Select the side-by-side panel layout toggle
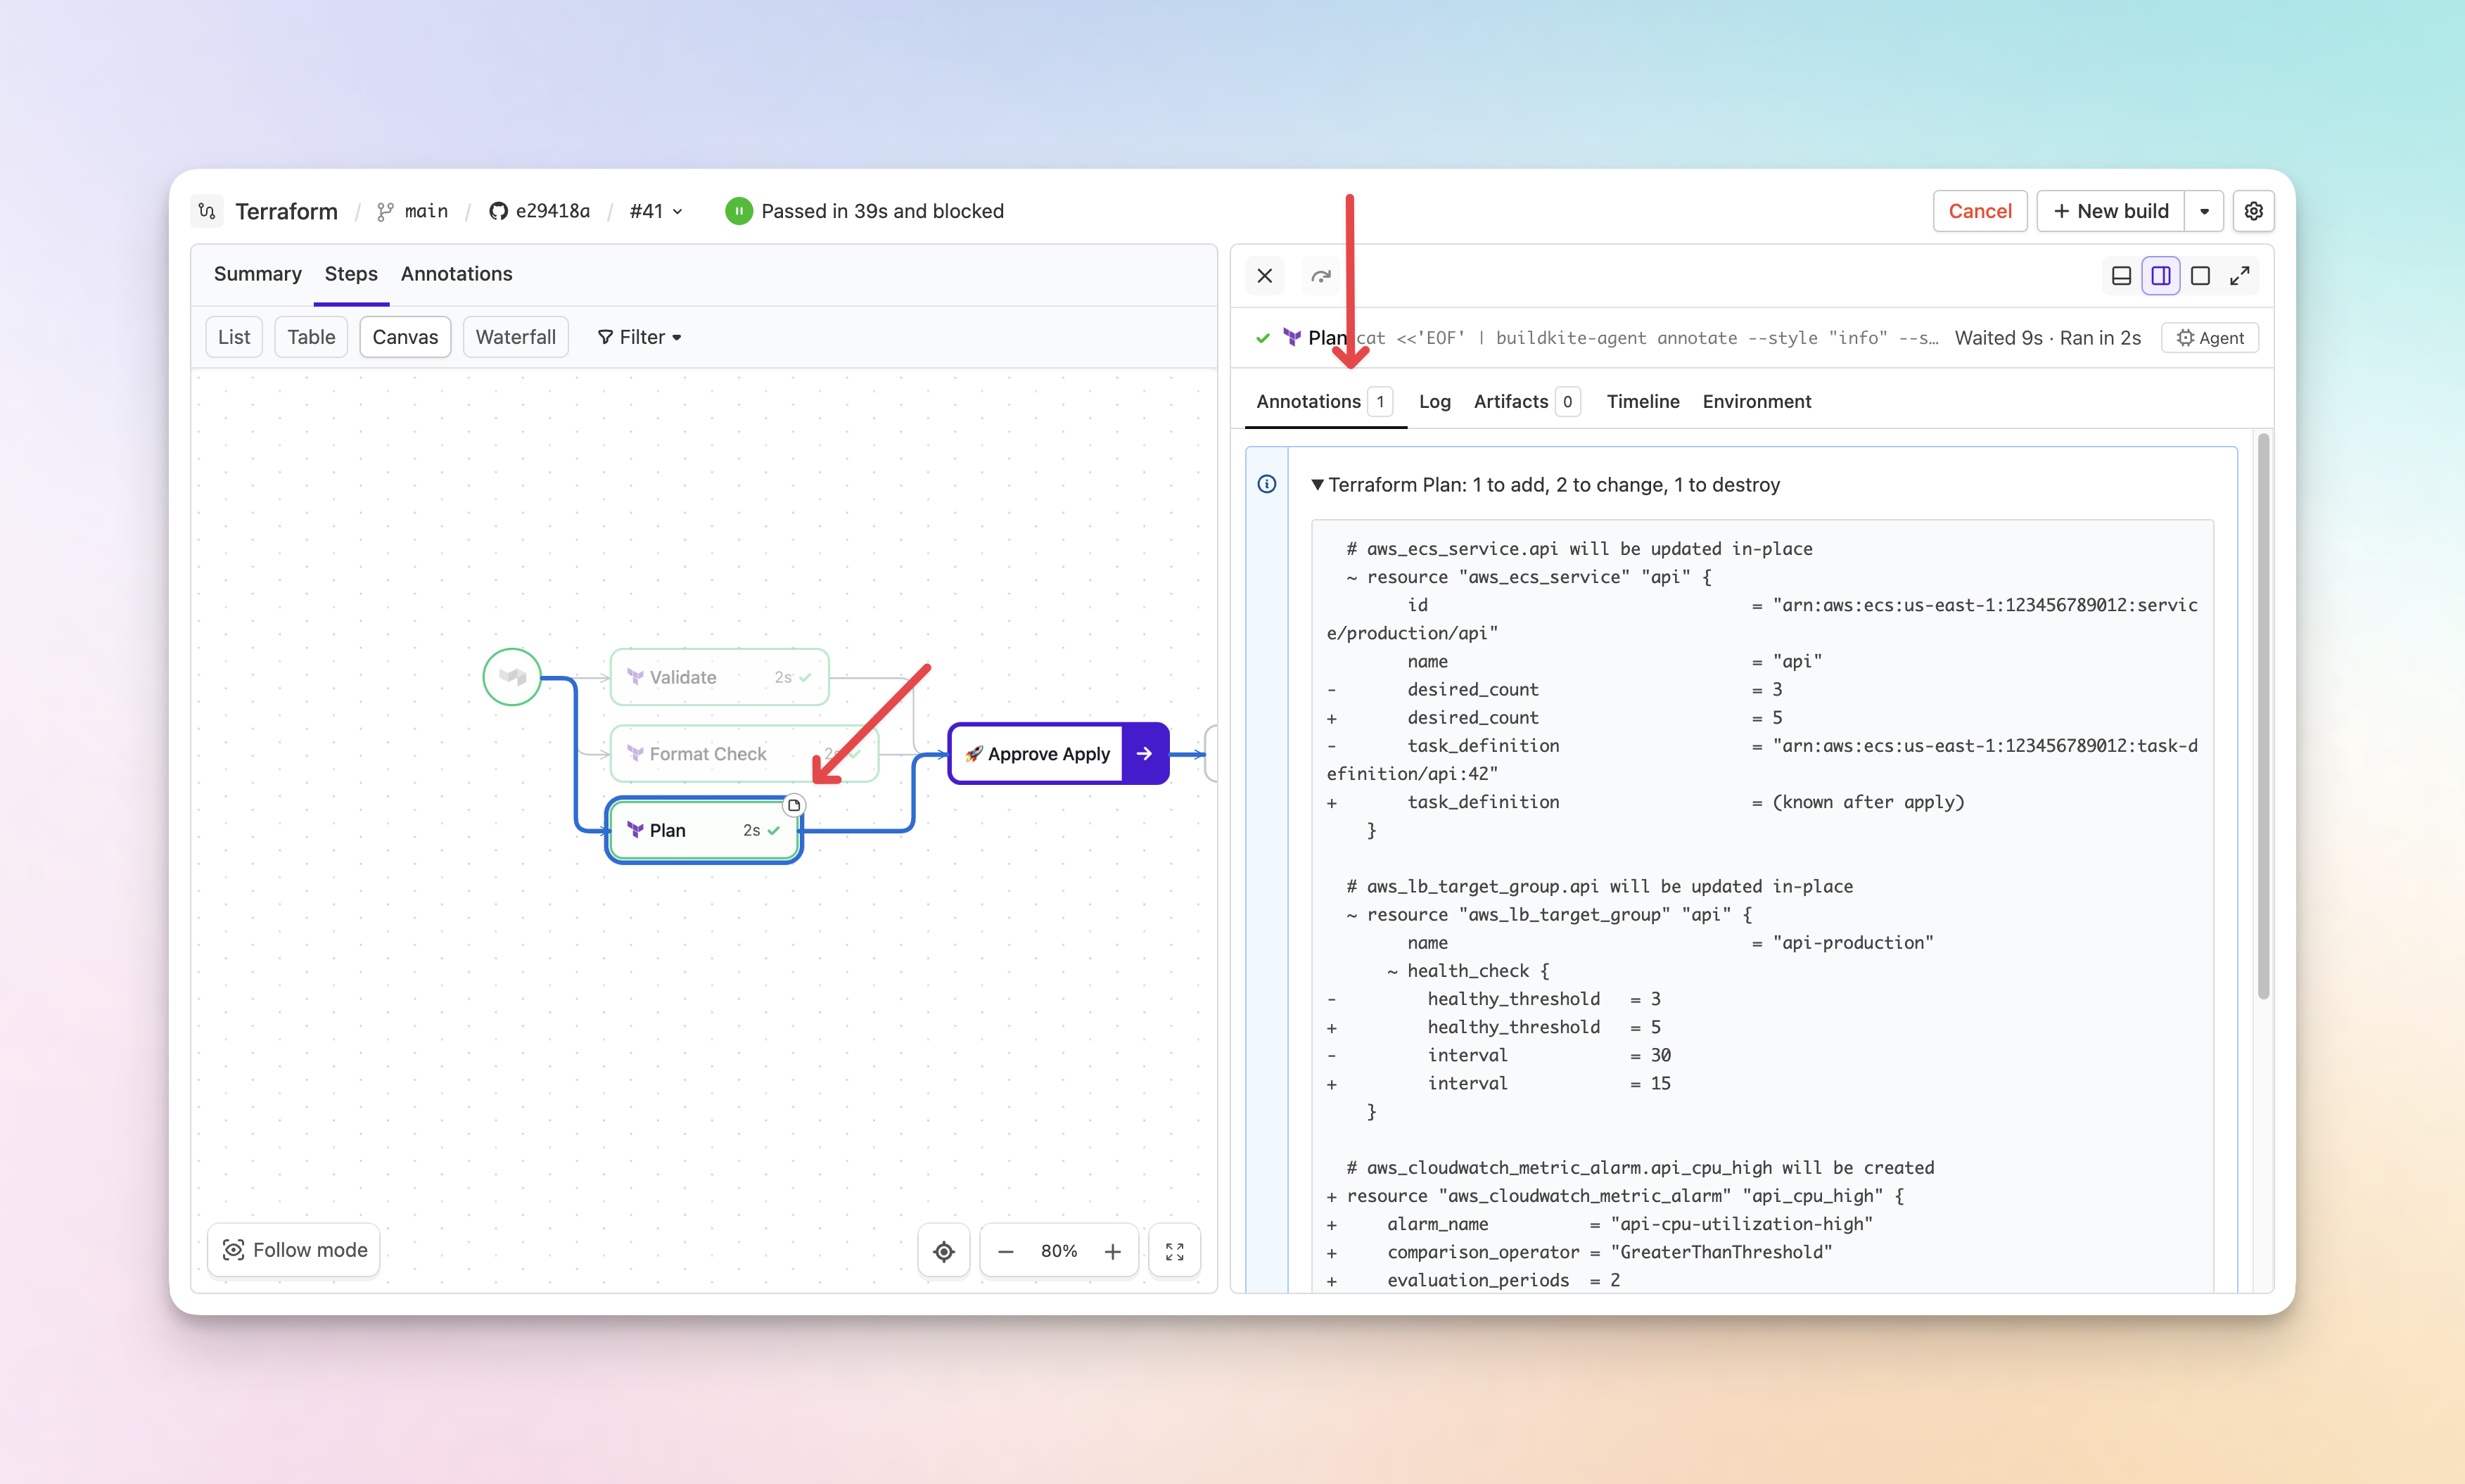The image size is (2465, 1484). pyautogui.click(x=2160, y=276)
